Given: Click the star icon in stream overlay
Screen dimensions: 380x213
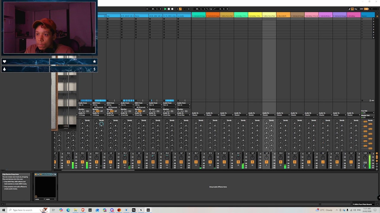Looking at the screenshot, I should pos(94,62).
